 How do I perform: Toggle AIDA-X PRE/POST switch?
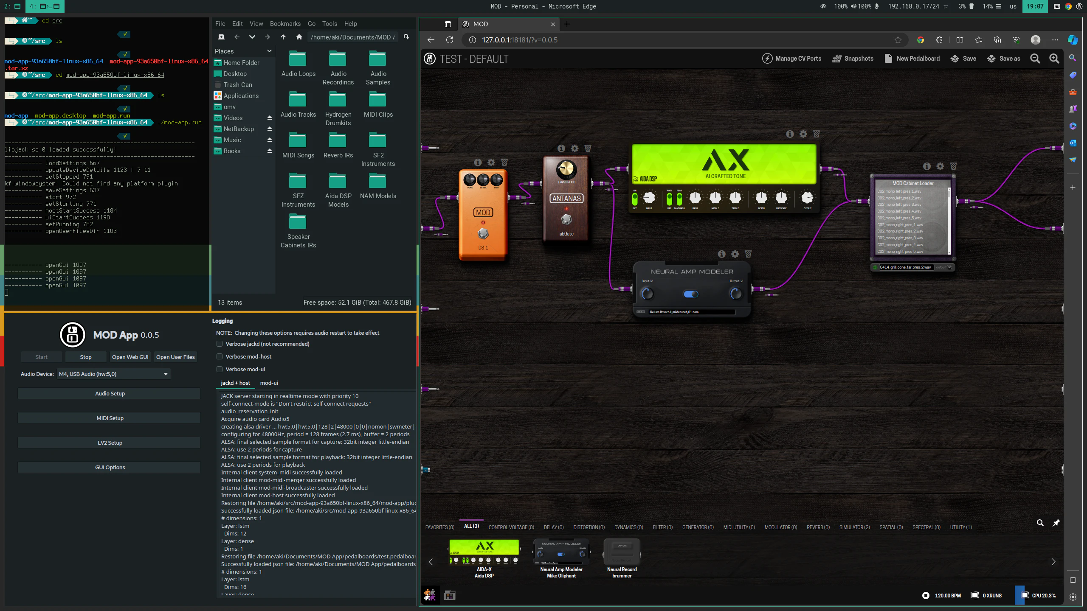point(669,199)
